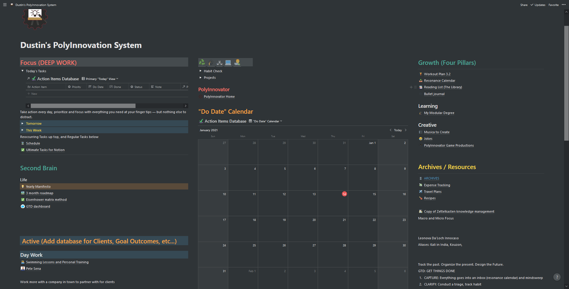Viewport: 569px width, 289px height.
Task: Click the calendar Today button
Action: (x=398, y=130)
